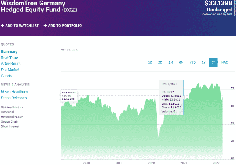
Task: Show the 1M chart period
Action: point(171,62)
